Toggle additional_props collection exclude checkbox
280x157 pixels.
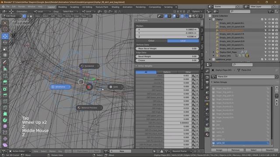click(262, 59)
